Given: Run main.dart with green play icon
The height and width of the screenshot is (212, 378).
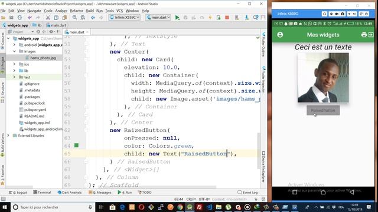Looking at the screenshot, I should (x=177, y=18).
